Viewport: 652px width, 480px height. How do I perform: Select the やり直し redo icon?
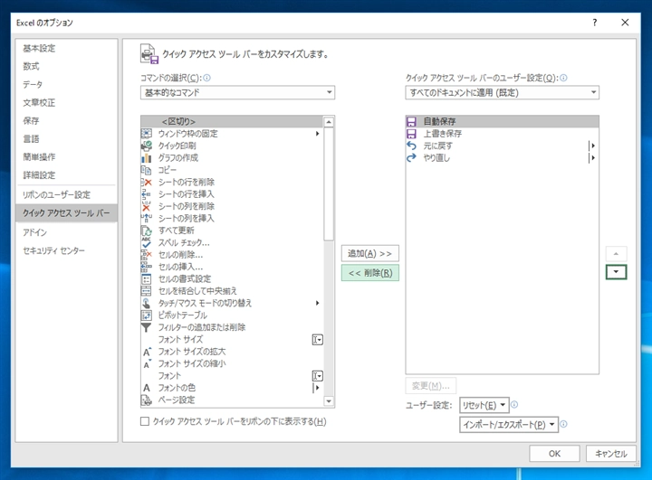click(x=411, y=158)
